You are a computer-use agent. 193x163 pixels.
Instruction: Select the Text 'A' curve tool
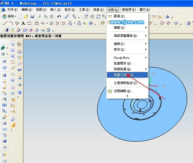[23, 23]
